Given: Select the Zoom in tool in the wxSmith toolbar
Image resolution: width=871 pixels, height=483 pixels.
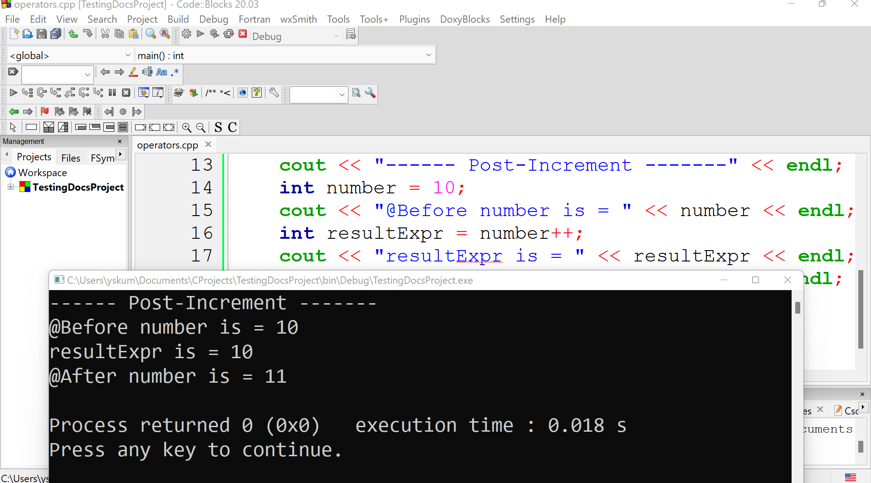Looking at the screenshot, I should 186,127.
